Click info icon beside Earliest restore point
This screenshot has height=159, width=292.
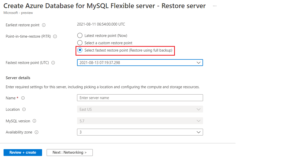click(x=44, y=25)
